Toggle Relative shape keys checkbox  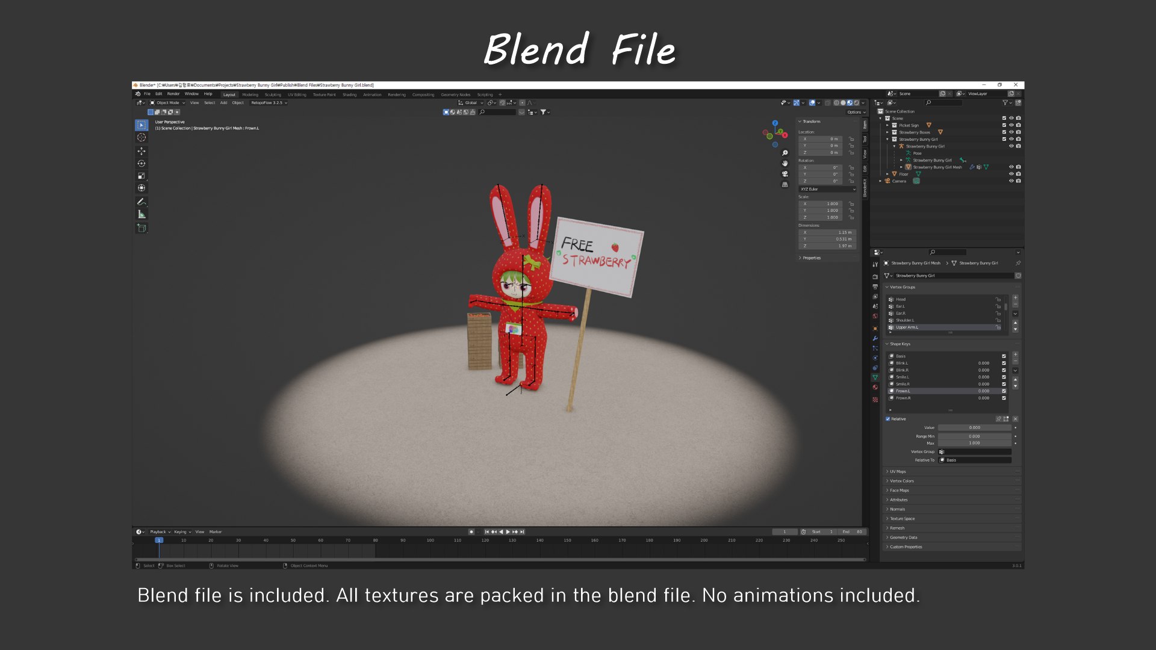pos(887,419)
